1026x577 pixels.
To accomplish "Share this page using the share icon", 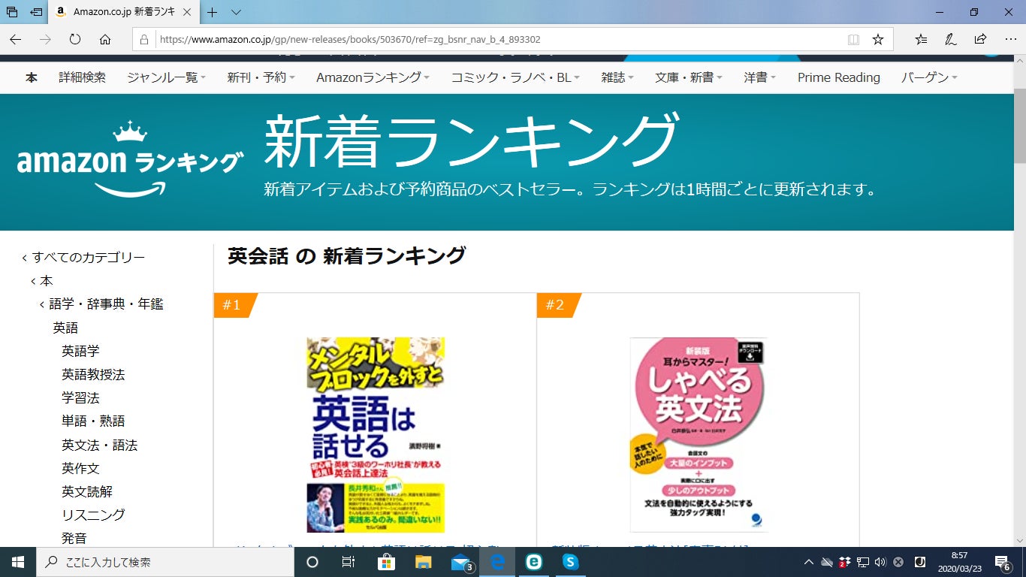I will (980, 40).
